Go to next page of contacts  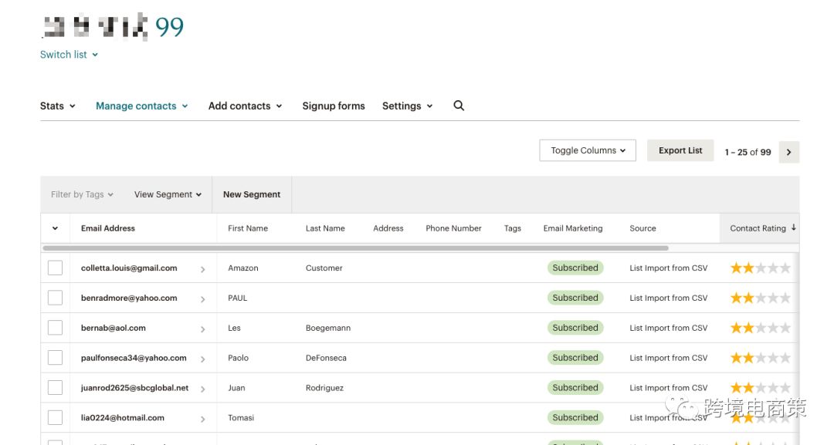(x=788, y=152)
